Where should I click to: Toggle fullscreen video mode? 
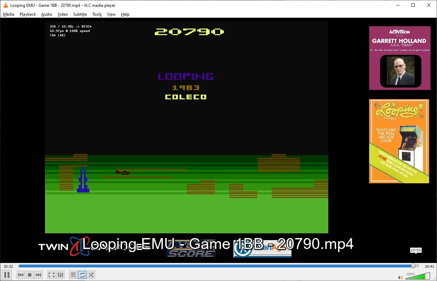point(51,275)
